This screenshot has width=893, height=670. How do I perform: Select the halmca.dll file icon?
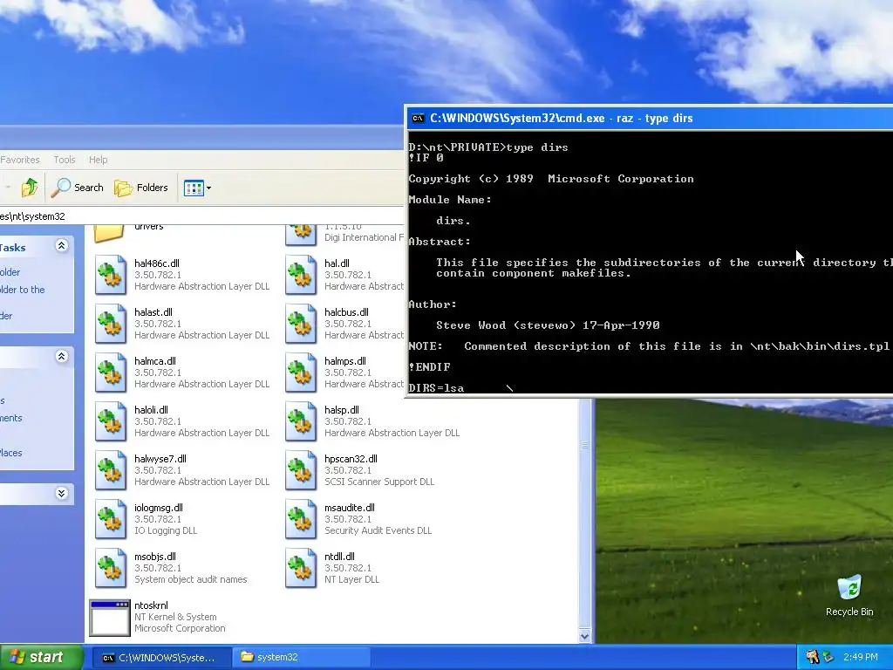point(111,373)
